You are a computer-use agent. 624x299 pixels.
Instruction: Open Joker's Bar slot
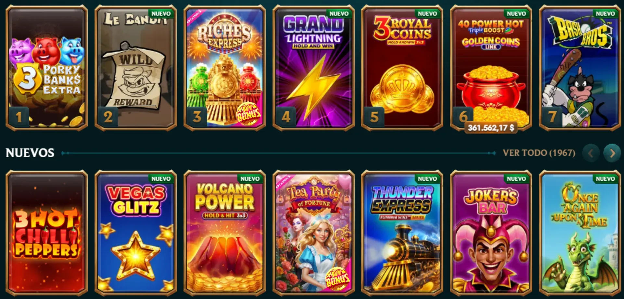tap(491, 232)
